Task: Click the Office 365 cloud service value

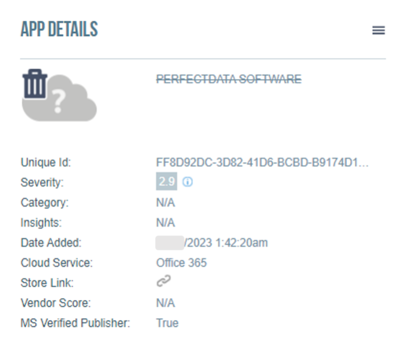Action: click(182, 263)
